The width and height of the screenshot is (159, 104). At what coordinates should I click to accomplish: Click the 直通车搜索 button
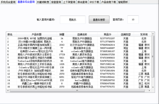coord(99,19)
